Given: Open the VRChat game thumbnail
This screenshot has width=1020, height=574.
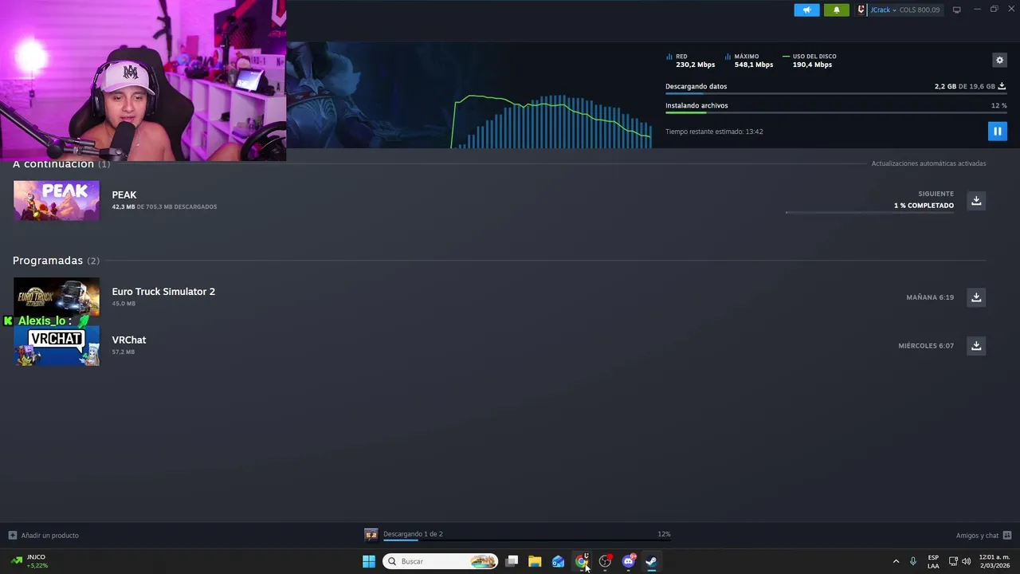Looking at the screenshot, I should (x=57, y=345).
